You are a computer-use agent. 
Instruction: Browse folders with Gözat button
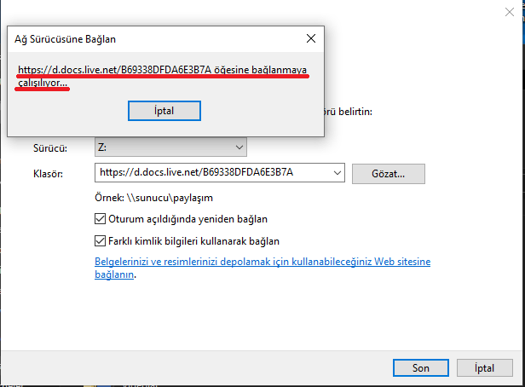coord(389,174)
